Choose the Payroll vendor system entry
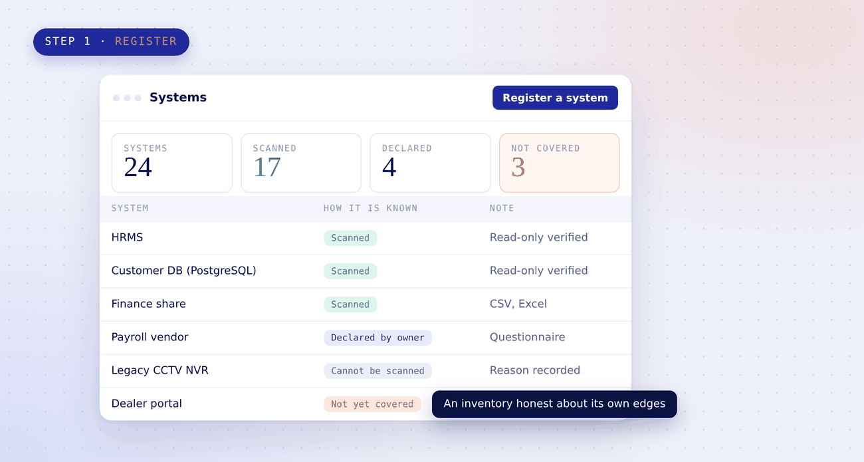Screen dimensions: 864x462 150,337
